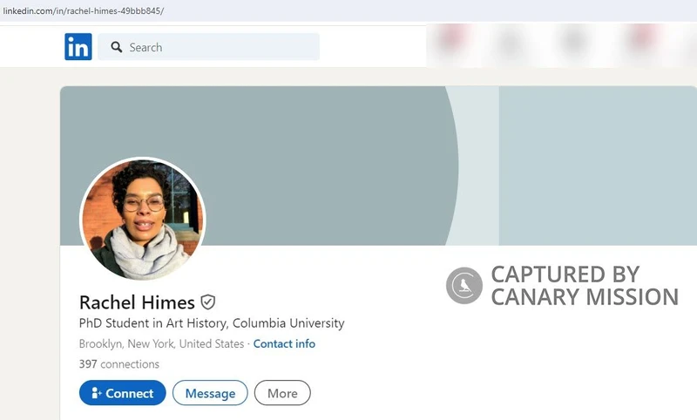The height and width of the screenshot is (420, 697).
Task: Open the Contact info link
Action: tap(284, 343)
